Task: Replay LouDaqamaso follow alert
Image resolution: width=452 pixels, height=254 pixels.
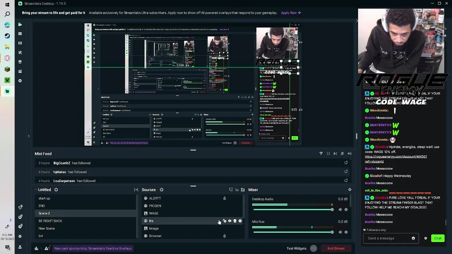Action: tap(346, 180)
